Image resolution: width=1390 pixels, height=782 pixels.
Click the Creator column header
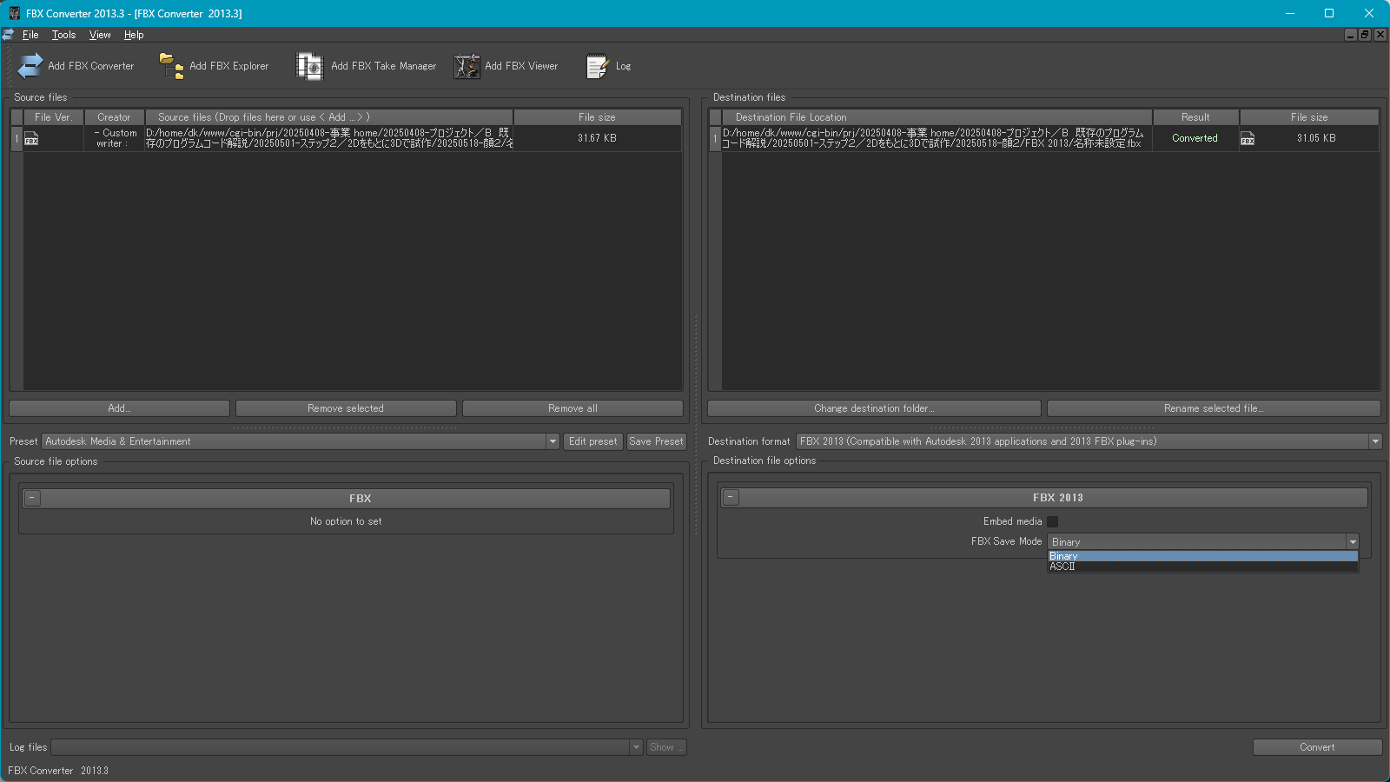(x=114, y=117)
